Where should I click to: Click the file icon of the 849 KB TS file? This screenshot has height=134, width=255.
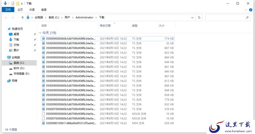pos(43,62)
